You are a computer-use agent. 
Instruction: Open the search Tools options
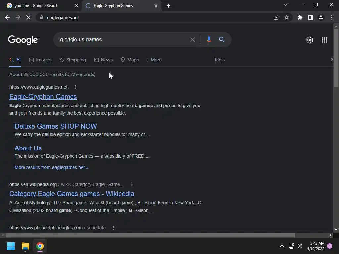[219, 60]
